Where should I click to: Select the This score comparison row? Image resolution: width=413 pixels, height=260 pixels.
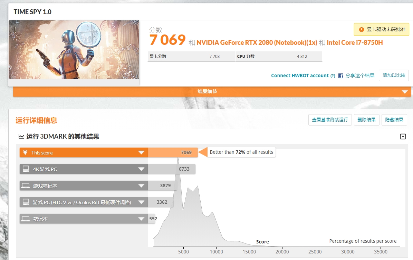pyautogui.click(x=84, y=152)
